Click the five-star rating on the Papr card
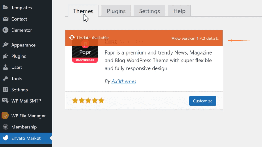The height and width of the screenshot is (147, 262). [x=88, y=101]
